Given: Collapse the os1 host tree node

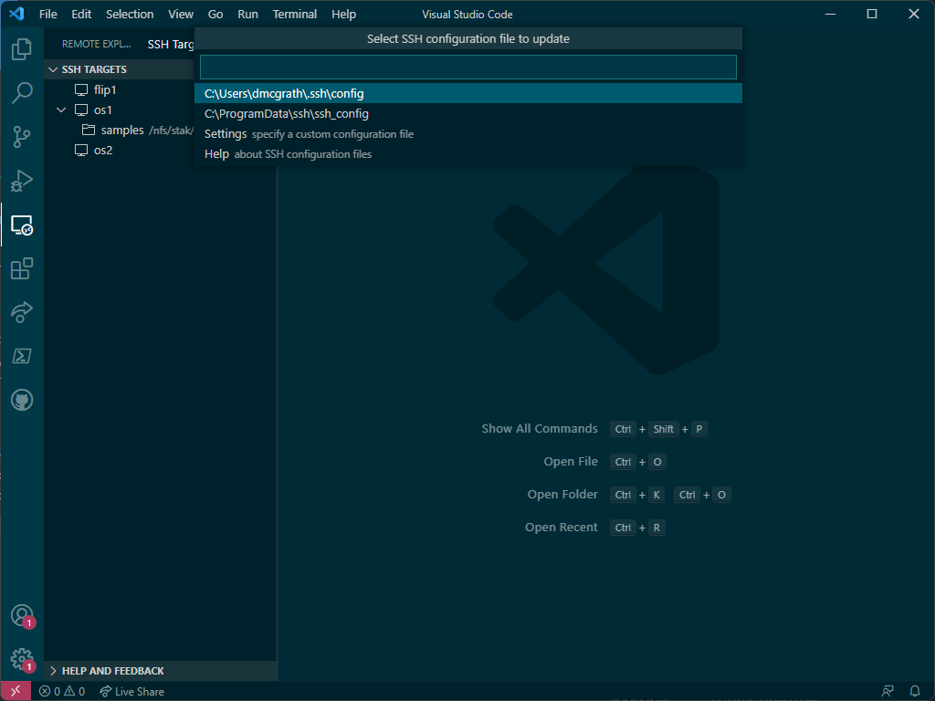Looking at the screenshot, I should coord(61,110).
